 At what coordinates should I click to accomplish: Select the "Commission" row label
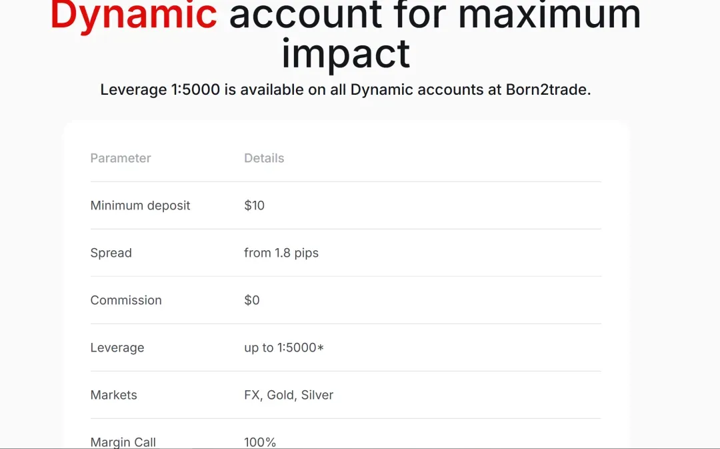(126, 300)
